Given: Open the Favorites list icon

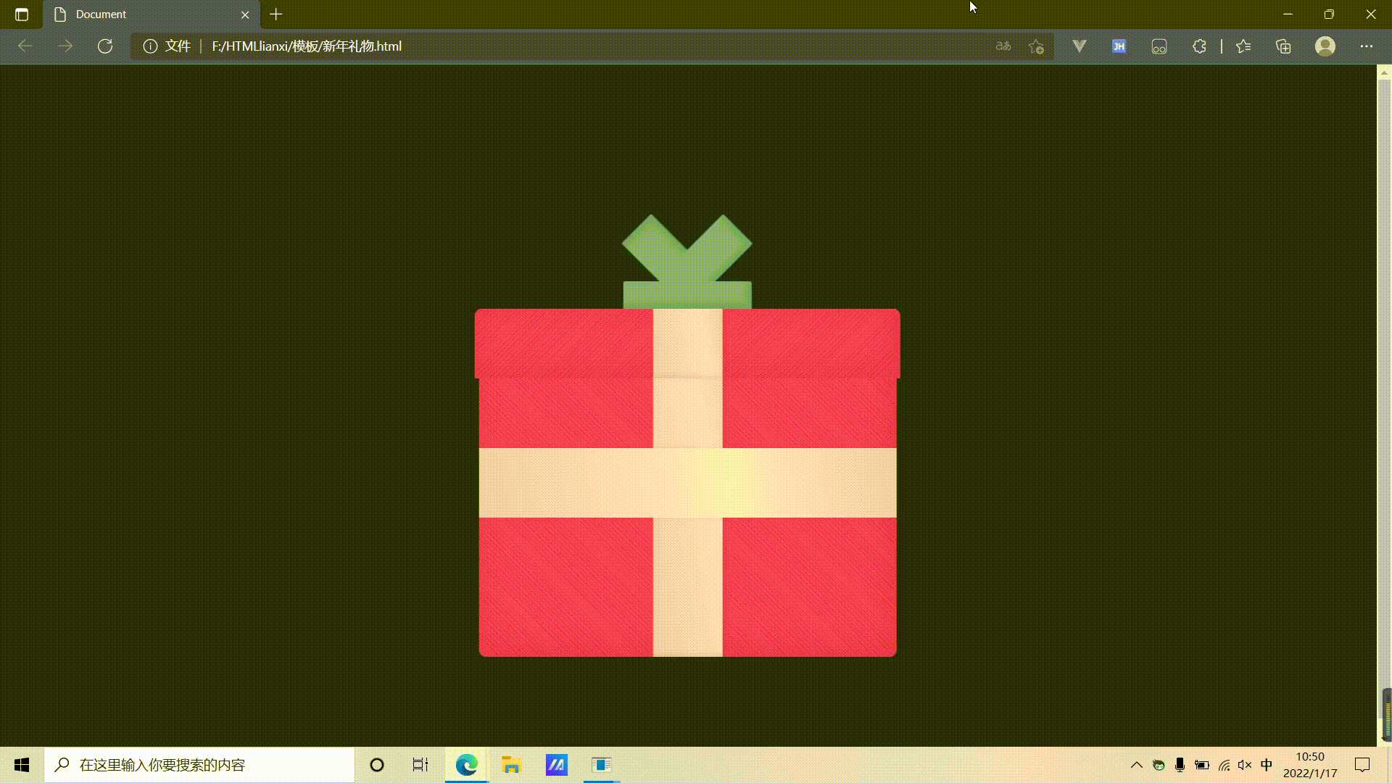Looking at the screenshot, I should coord(1243,46).
